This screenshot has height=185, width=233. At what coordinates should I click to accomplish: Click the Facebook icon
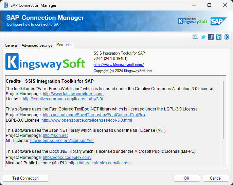[211, 37]
